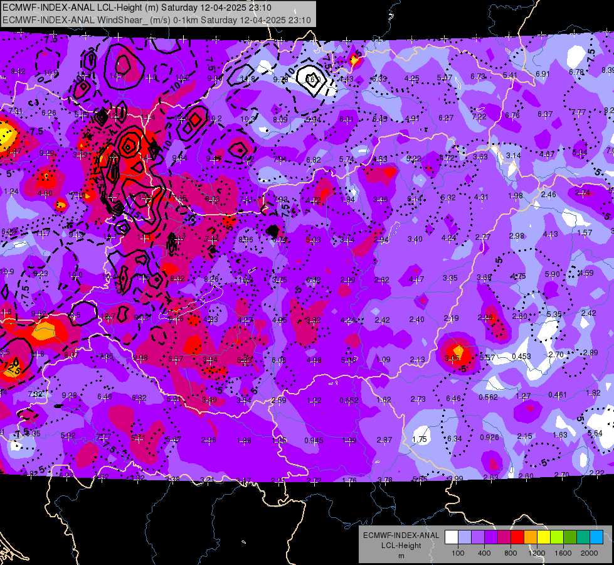Click the grid value 3.05 on the hot spot
Screen dimensions: 614x565
click(x=452, y=358)
